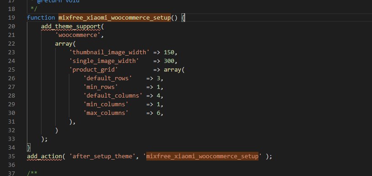Click the closing '),' on line 31
372x176 pixels.
(x=72, y=122)
